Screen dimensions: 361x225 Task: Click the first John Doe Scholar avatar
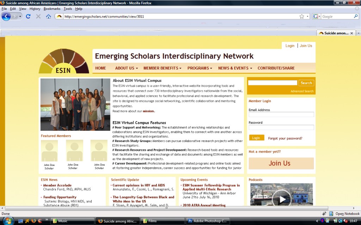[49, 150]
